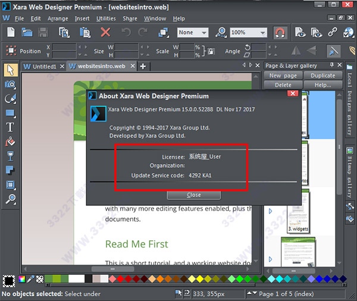Click the Close button in About dialog
Screen dimensions: 357x301
point(194,195)
